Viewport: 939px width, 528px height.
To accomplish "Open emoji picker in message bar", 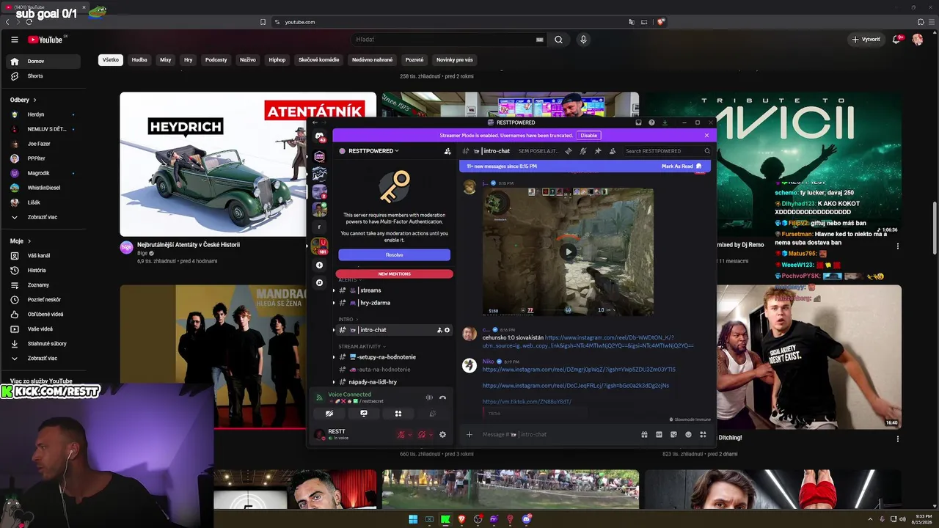I will click(x=688, y=434).
